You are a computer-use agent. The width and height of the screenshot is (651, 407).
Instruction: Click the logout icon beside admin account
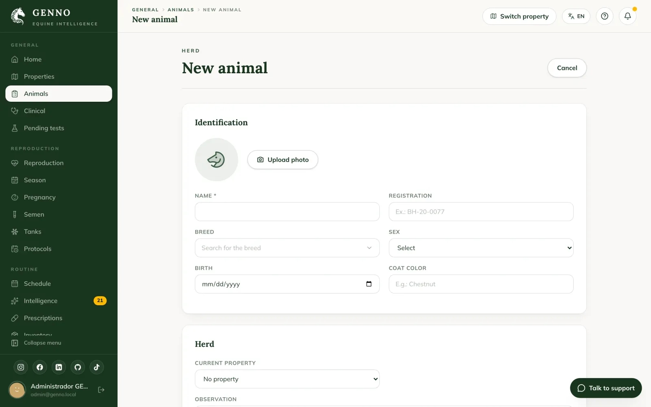click(x=101, y=390)
